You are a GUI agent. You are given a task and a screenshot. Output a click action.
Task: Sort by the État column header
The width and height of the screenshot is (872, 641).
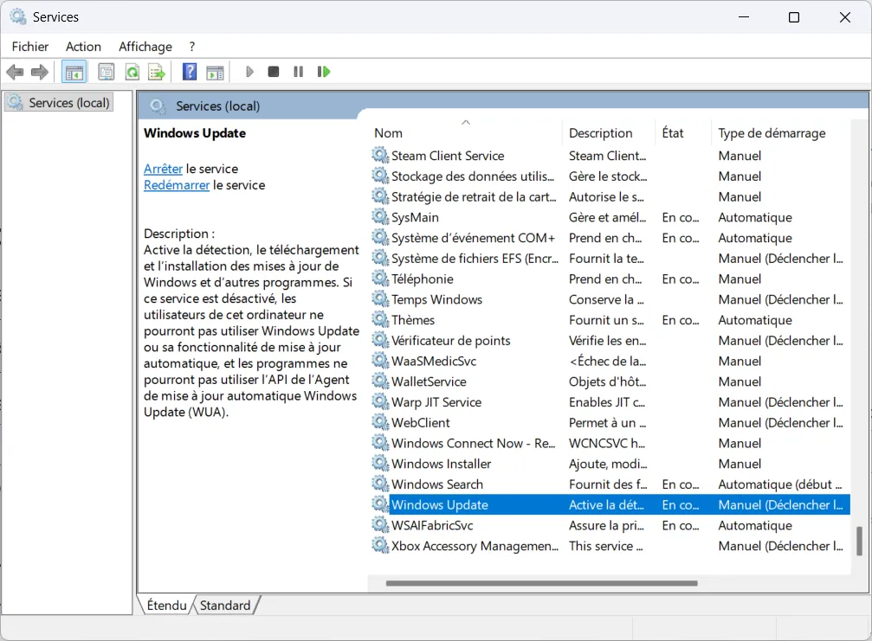[x=671, y=132]
